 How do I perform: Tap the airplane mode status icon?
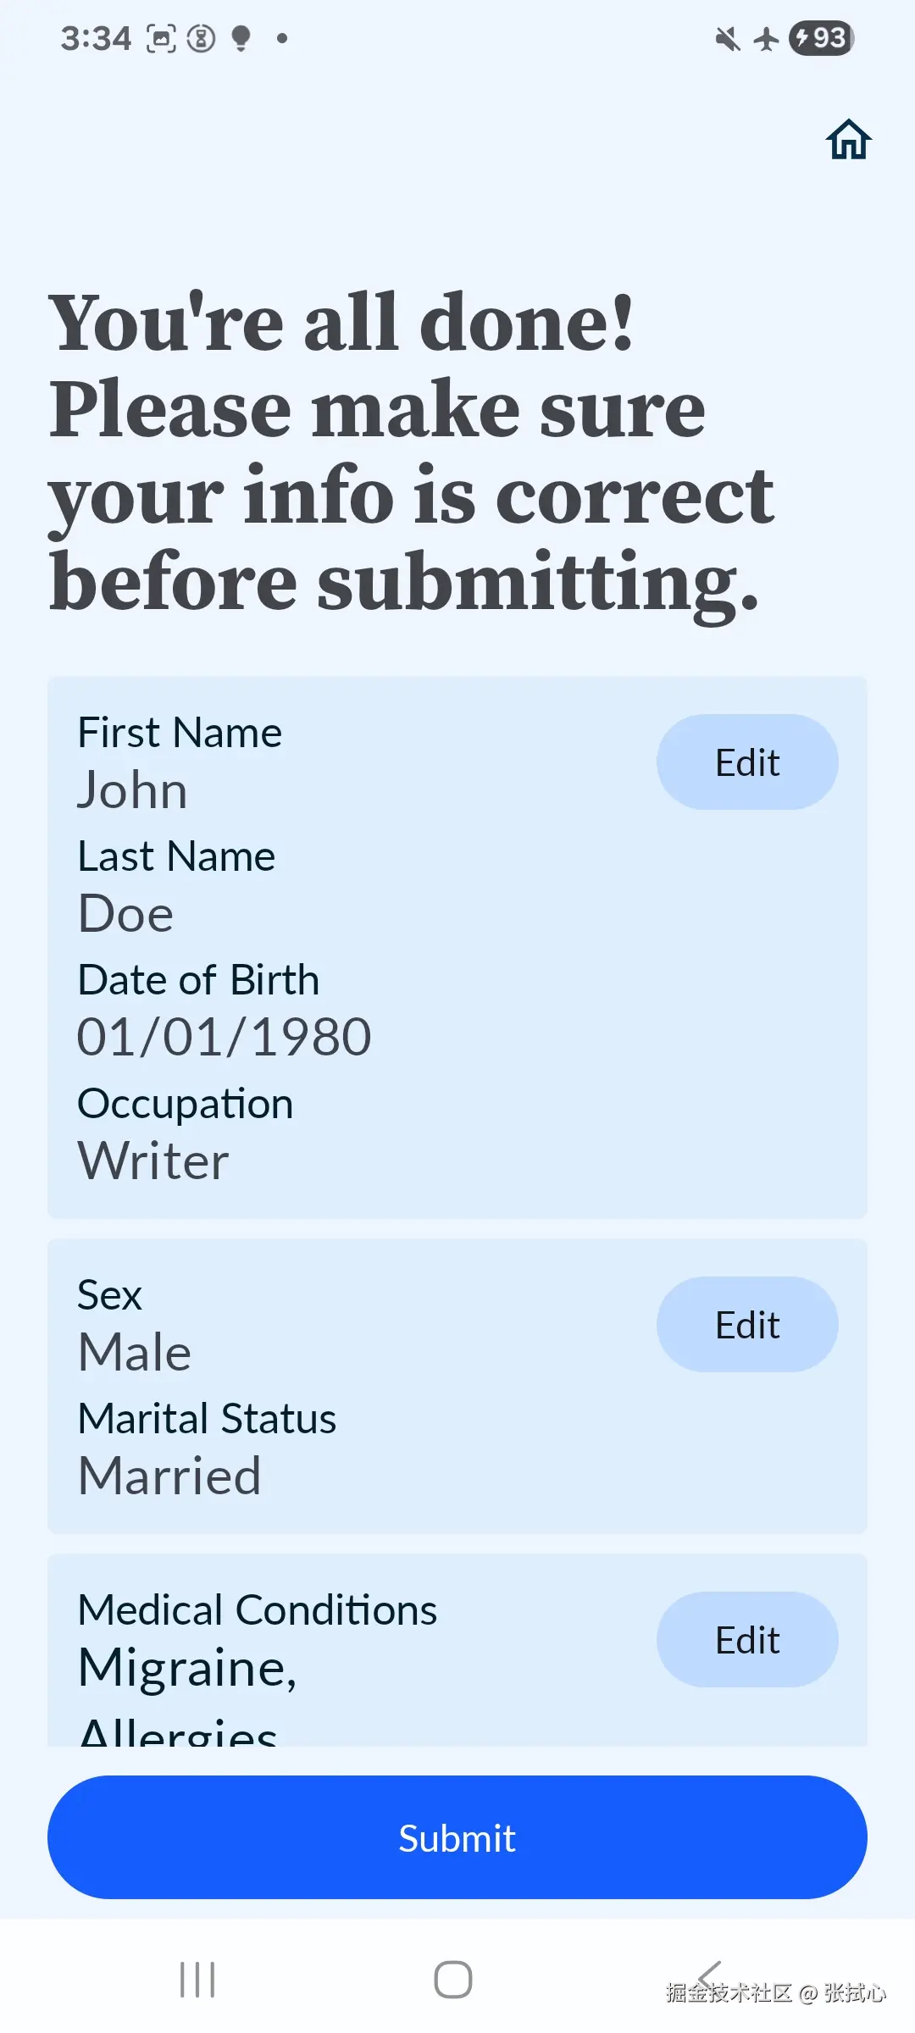766,39
